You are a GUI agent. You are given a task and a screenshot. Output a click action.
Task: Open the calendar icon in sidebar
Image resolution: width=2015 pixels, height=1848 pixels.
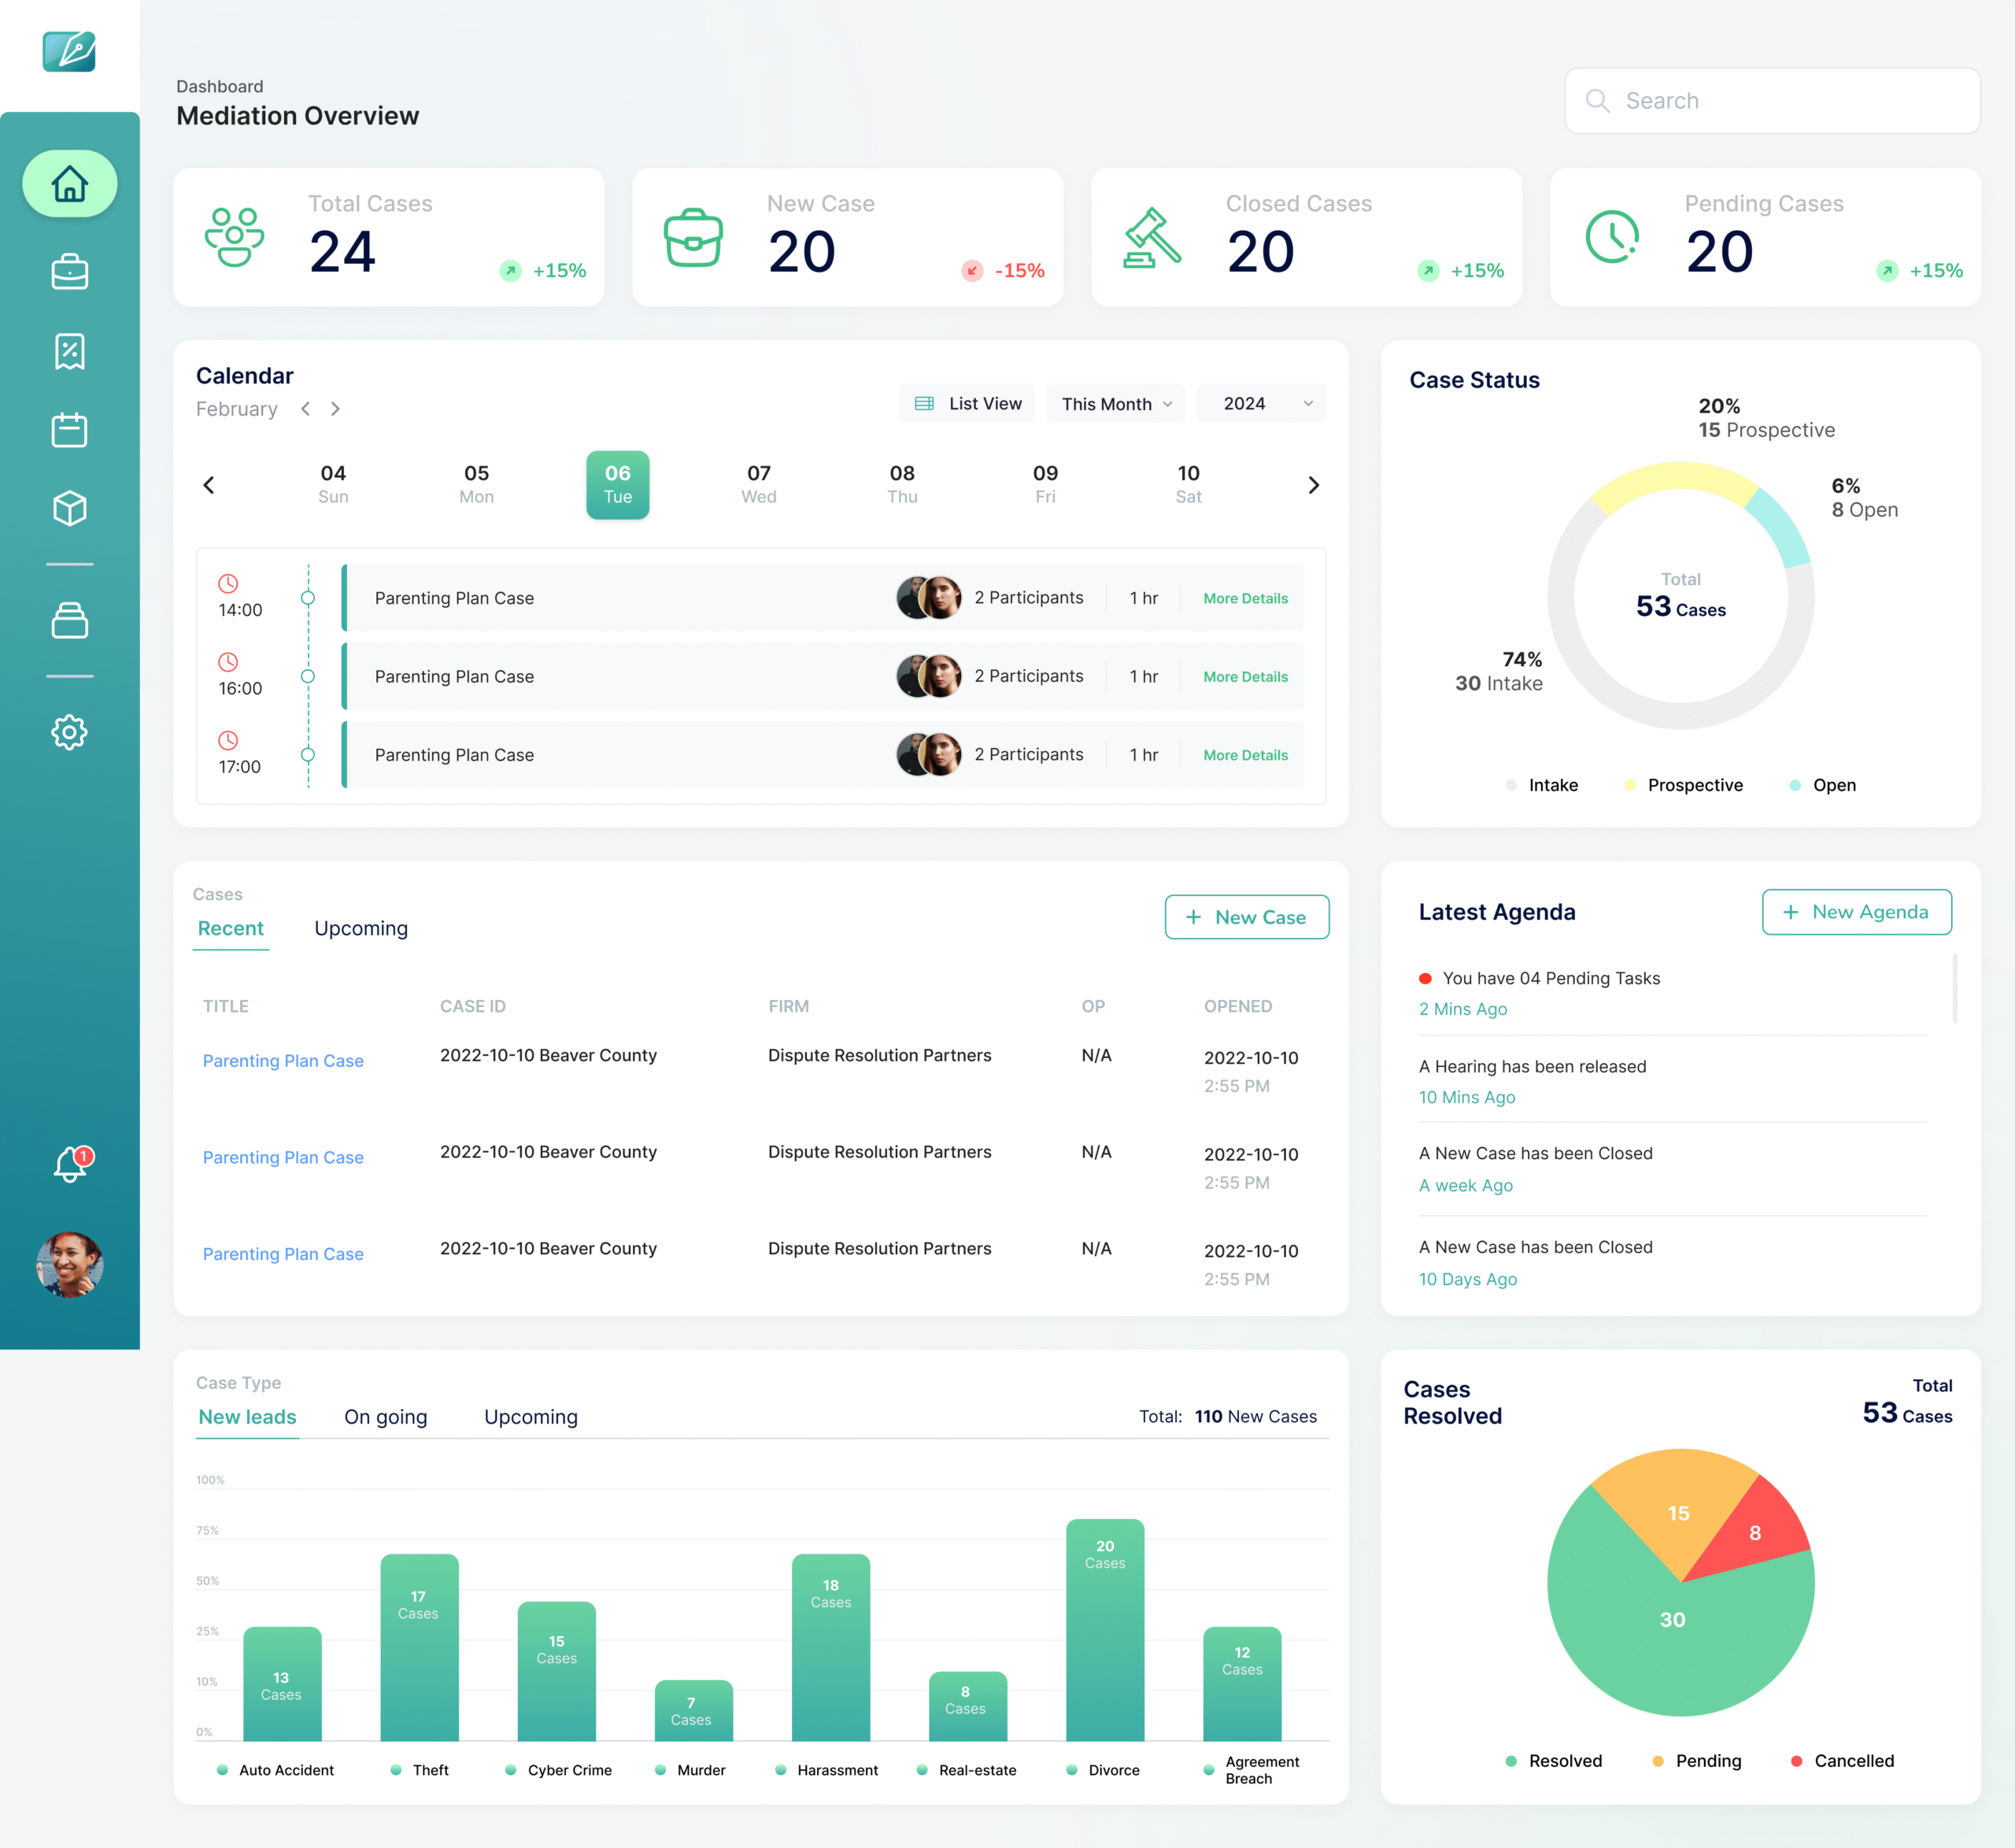point(69,430)
